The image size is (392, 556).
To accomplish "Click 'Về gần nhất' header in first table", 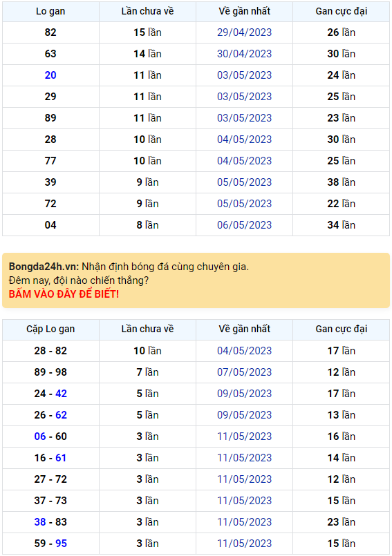I will tap(244, 11).
